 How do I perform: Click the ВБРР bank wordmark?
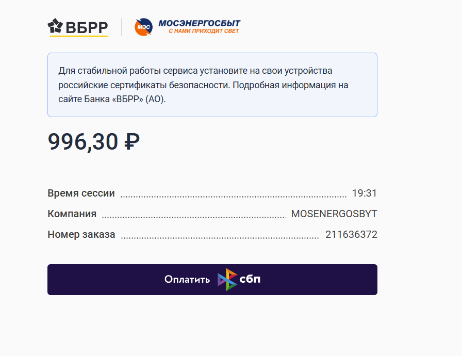coord(87,27)
